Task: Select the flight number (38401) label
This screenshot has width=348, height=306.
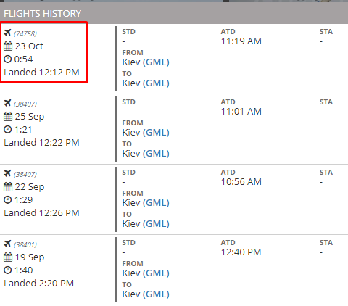Action: (25, 244)
